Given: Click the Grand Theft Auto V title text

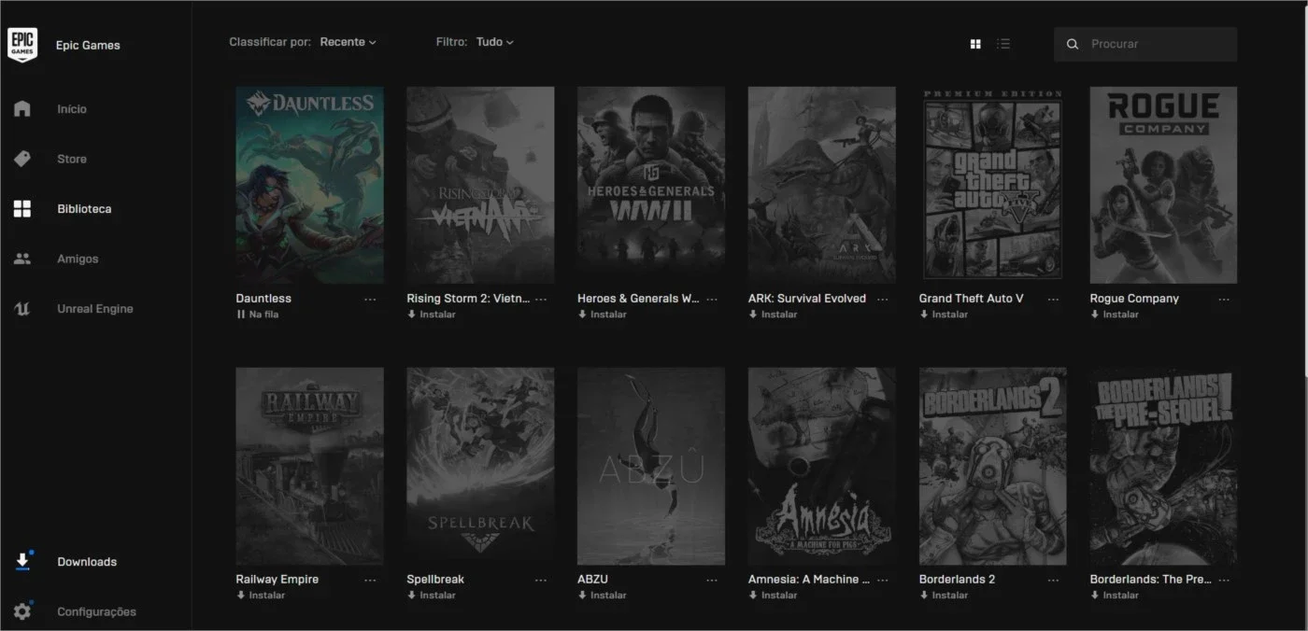Looking at the screenshot, I should click(972, 299).
